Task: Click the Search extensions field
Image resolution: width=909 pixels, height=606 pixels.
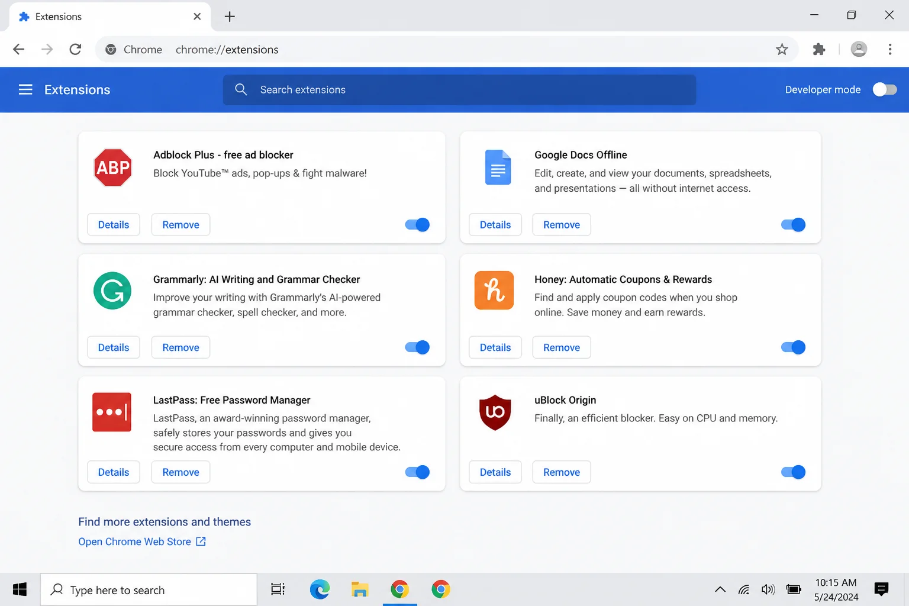Action: tap(459, 89)
